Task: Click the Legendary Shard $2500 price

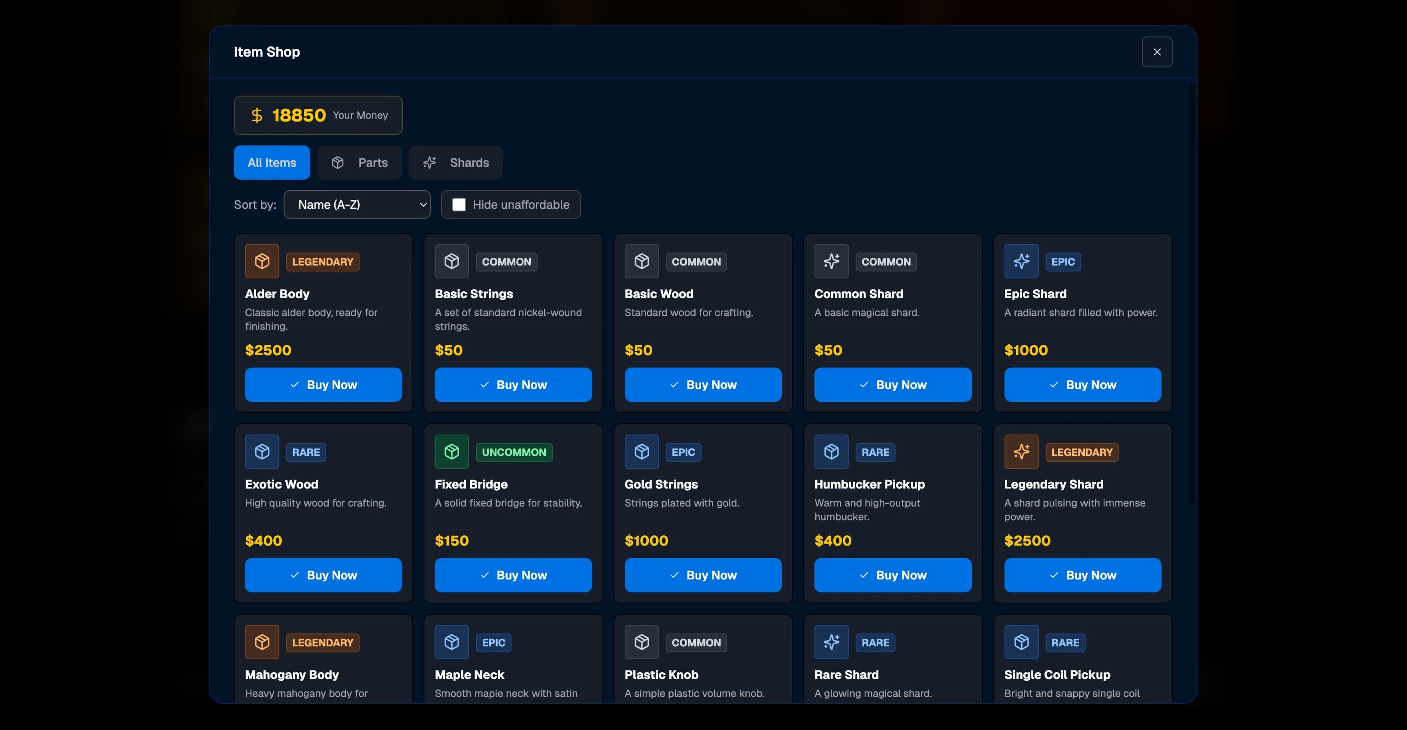Action: click(1027, 540)
